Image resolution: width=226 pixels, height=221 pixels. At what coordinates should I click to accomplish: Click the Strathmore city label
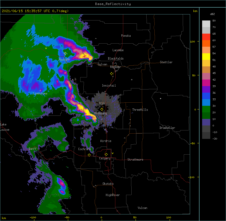(x=135, y=160)
